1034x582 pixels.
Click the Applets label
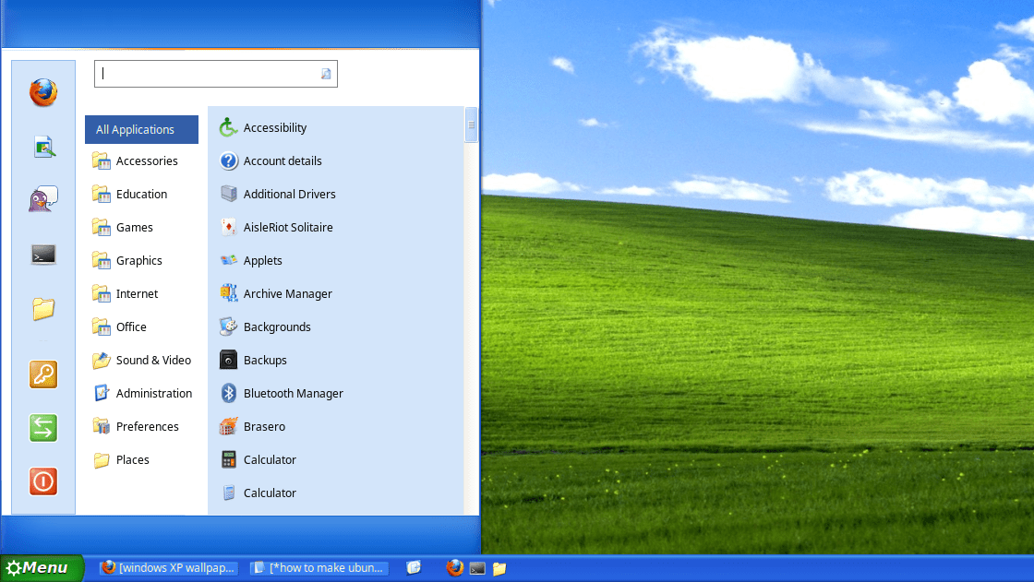[x=262, y=261]
